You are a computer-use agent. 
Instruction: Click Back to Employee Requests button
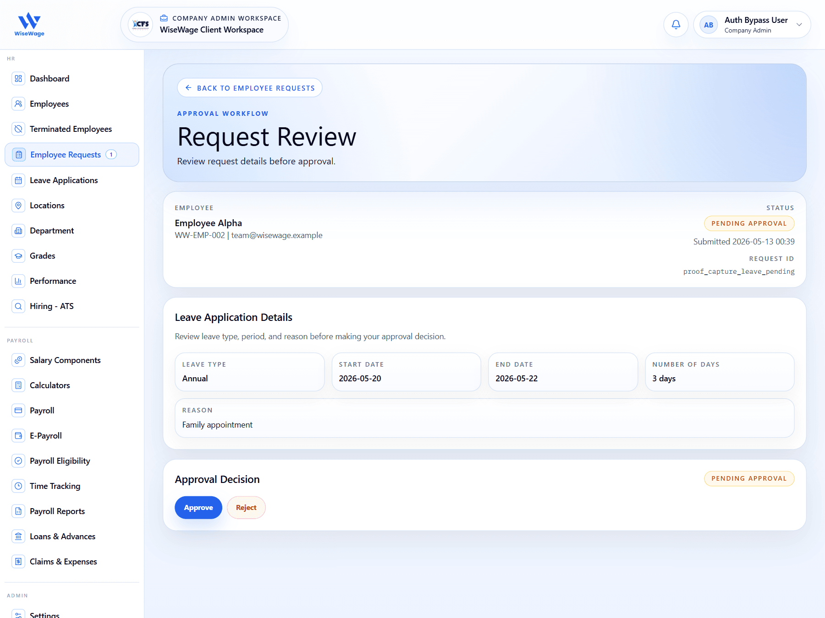tap(250, 88)
